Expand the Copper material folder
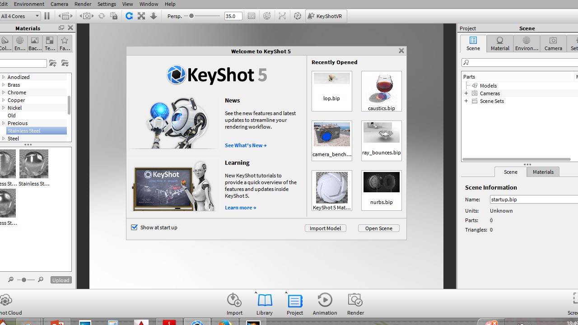Screen dimensions: 578x325 coord(4,100)
